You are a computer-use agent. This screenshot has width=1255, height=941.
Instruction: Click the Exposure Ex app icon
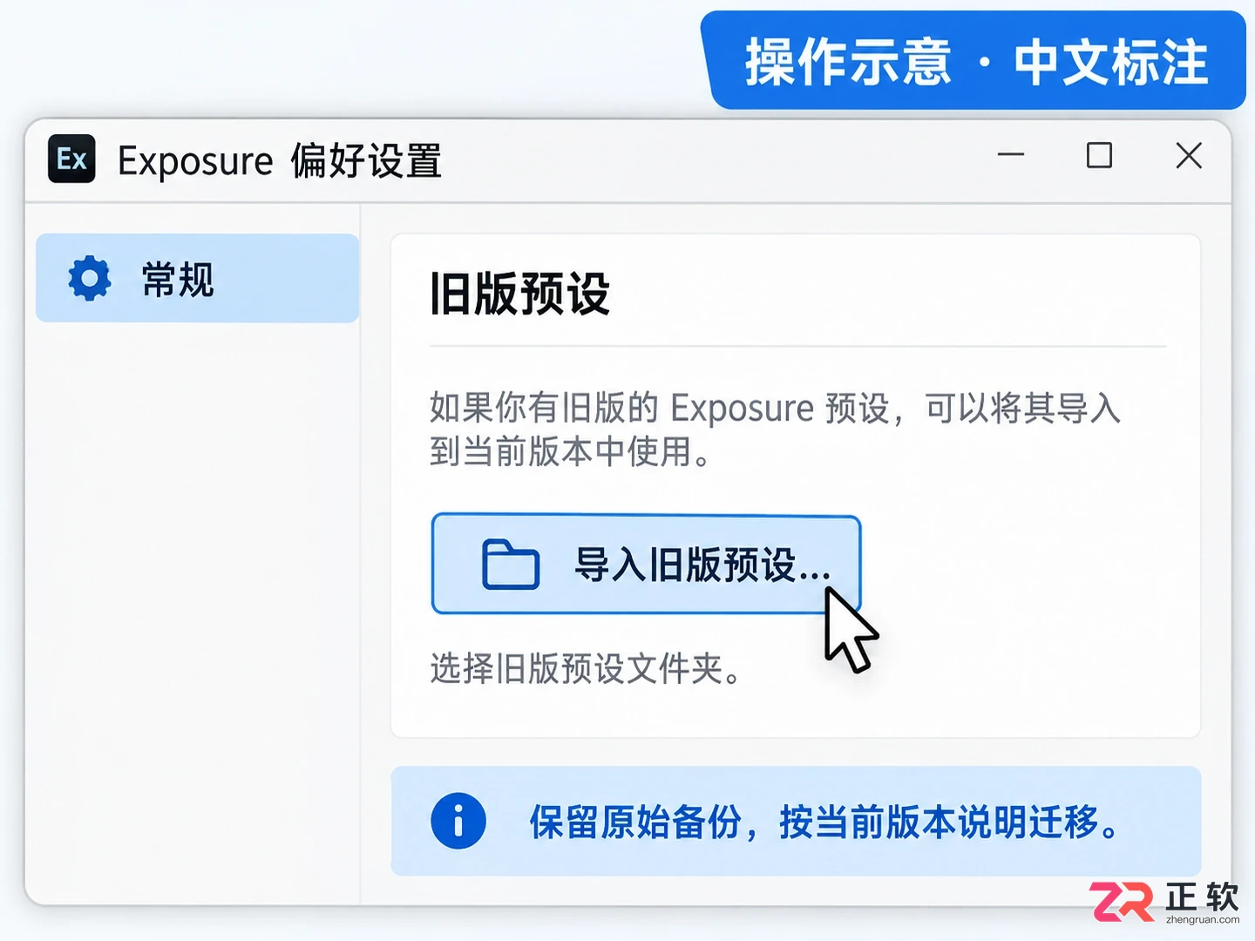[71, 159]
